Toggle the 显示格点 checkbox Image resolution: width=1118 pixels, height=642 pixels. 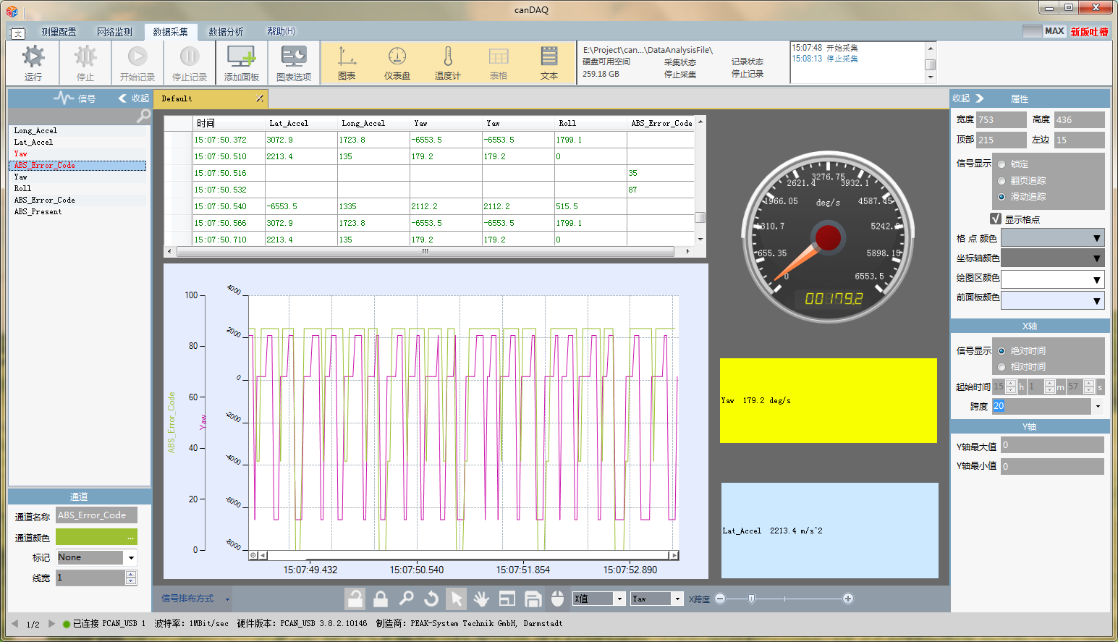(x=996, y=219)
